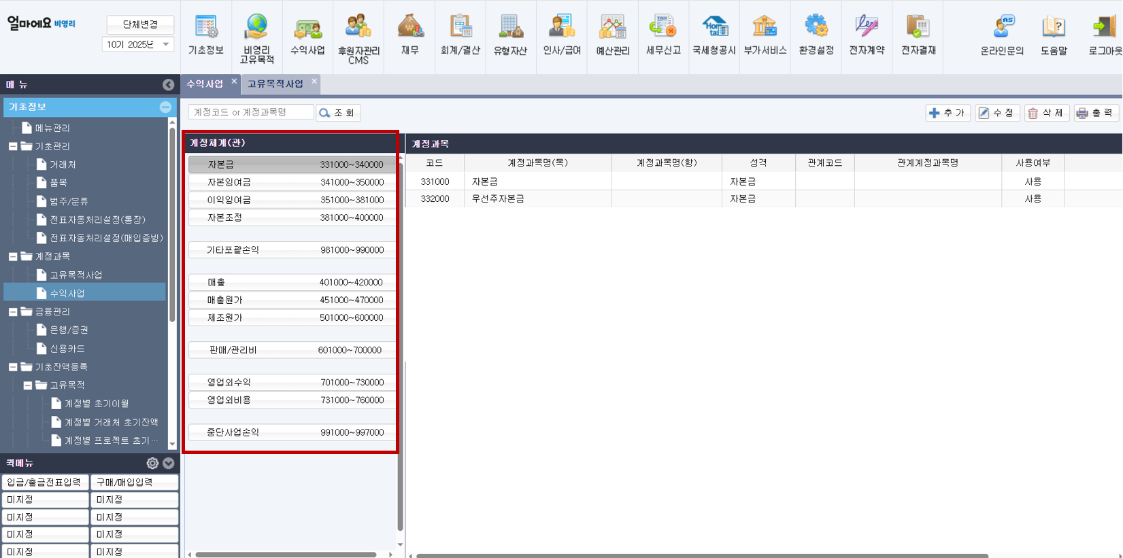
Task: Open the 회계/결산 icon
Action: (460, 35)
